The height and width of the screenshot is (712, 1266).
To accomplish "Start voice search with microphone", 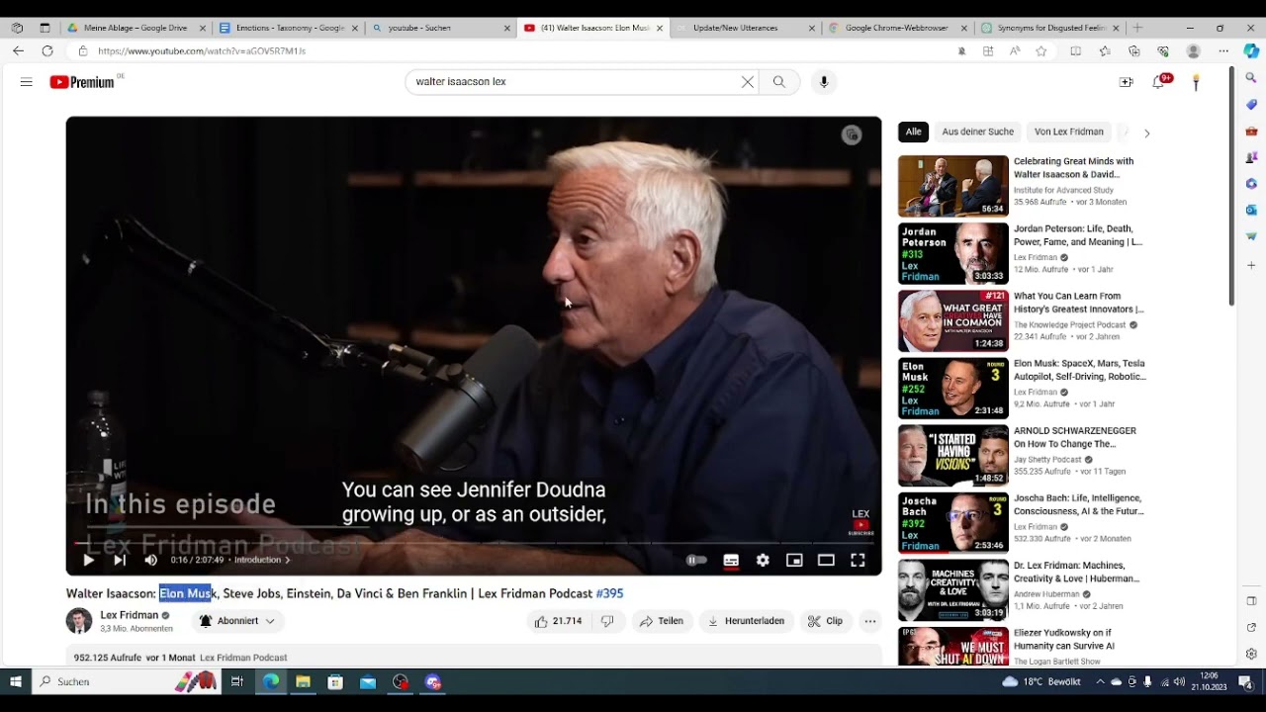I will (x=824, y=82).
